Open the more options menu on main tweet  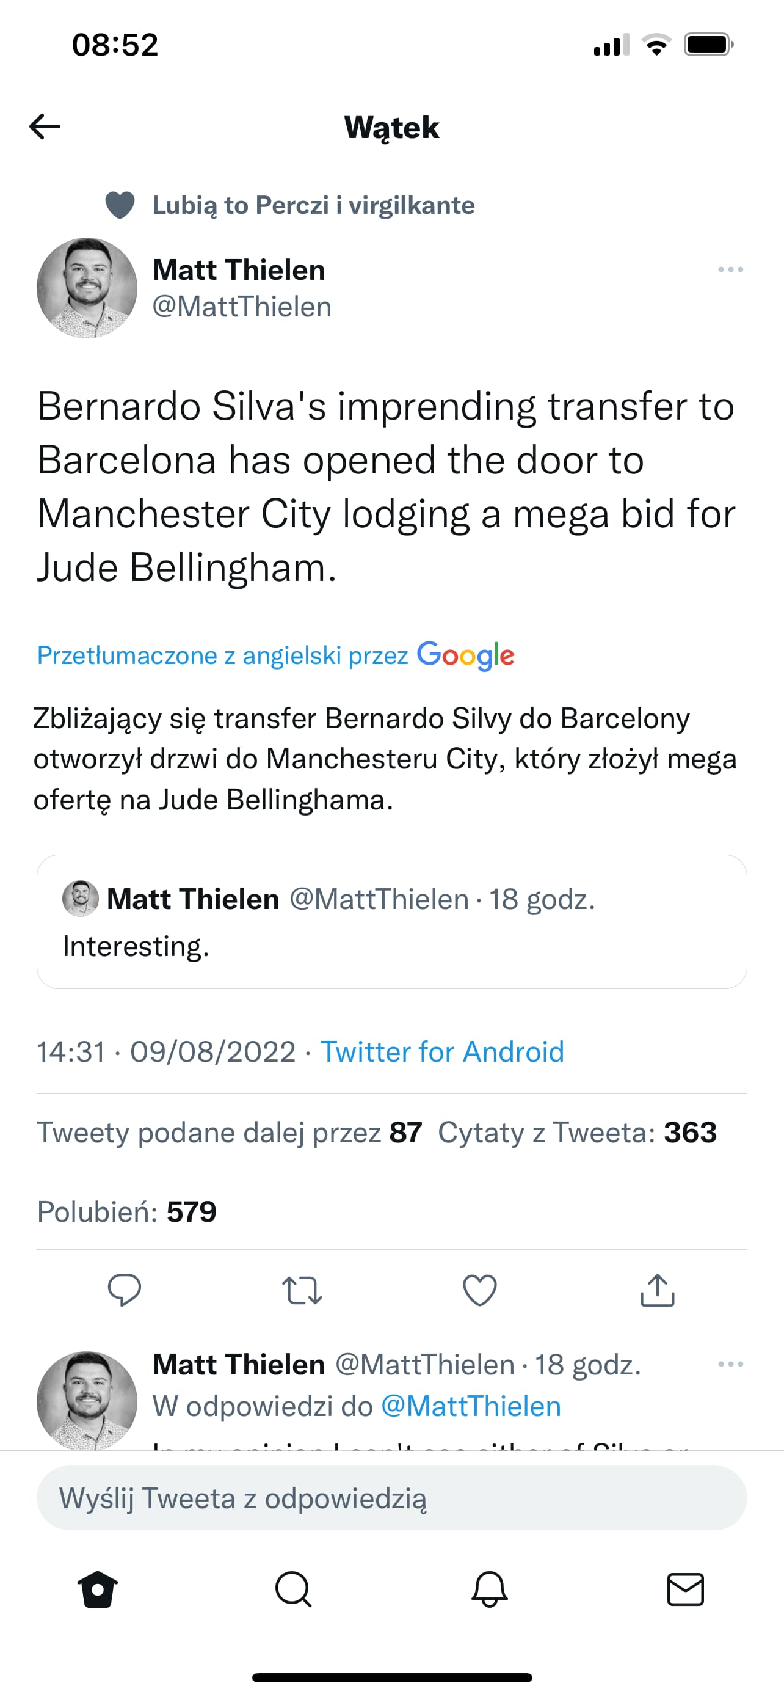click(730, 269)
